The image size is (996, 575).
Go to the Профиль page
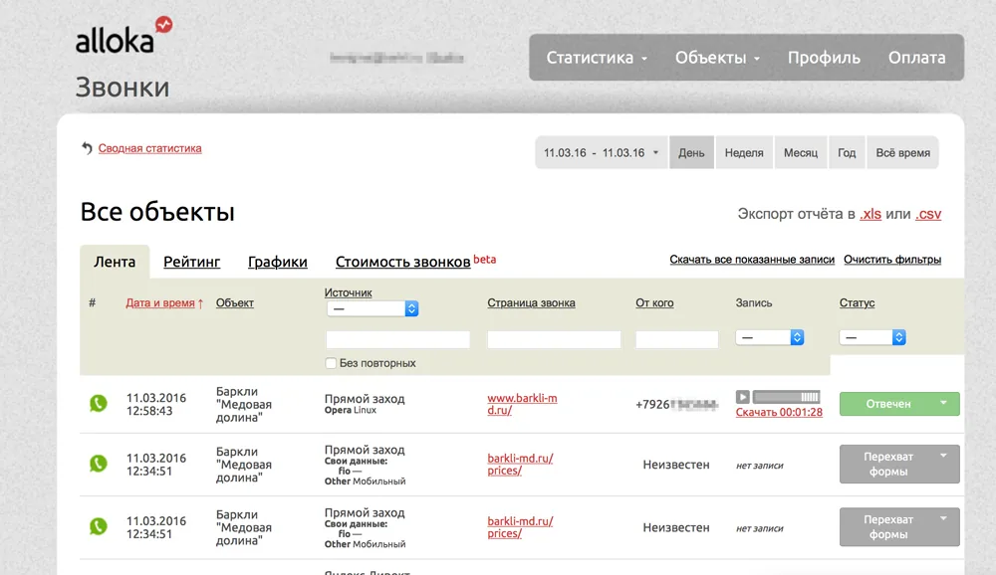pos(824,58)
